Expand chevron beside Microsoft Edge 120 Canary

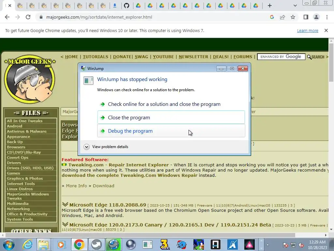pos(65,224)
